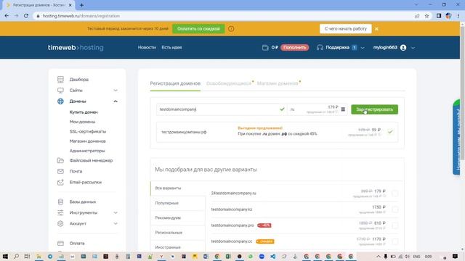Click the Сайты monitor icon
Image resolution: width=465 pixels, height=261 pixels.
click(x=60, y=90)
